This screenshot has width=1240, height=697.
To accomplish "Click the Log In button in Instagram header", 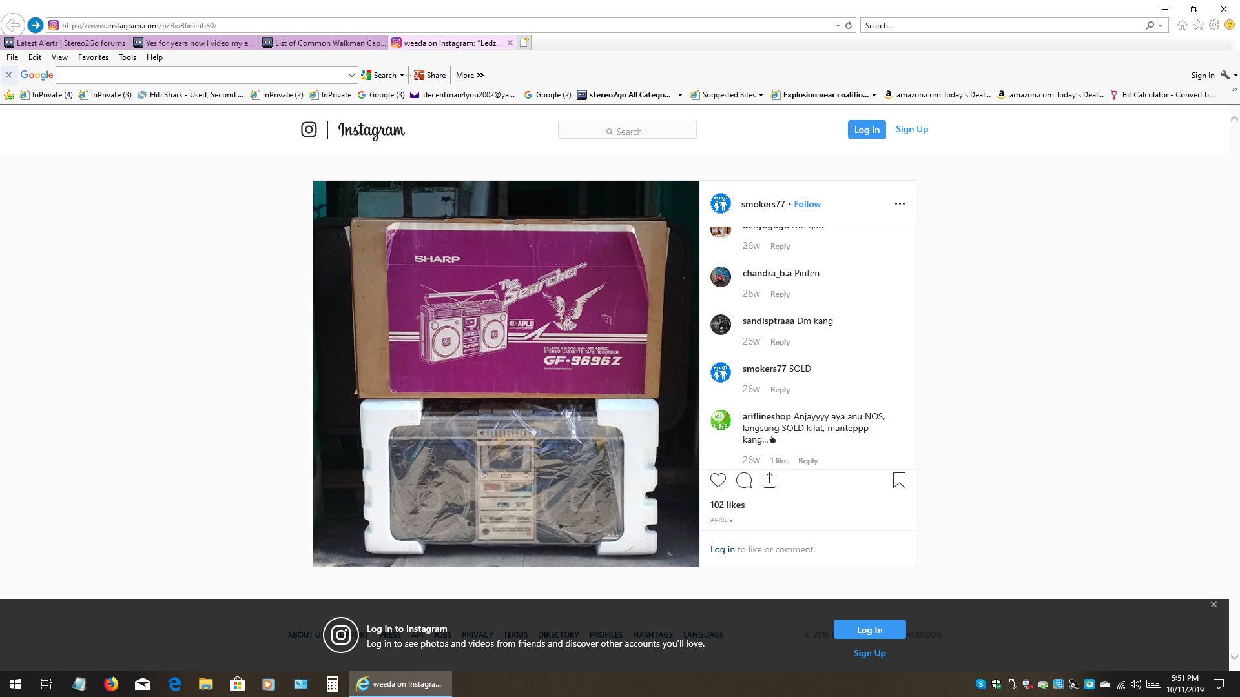I will [x=867, y=130].
